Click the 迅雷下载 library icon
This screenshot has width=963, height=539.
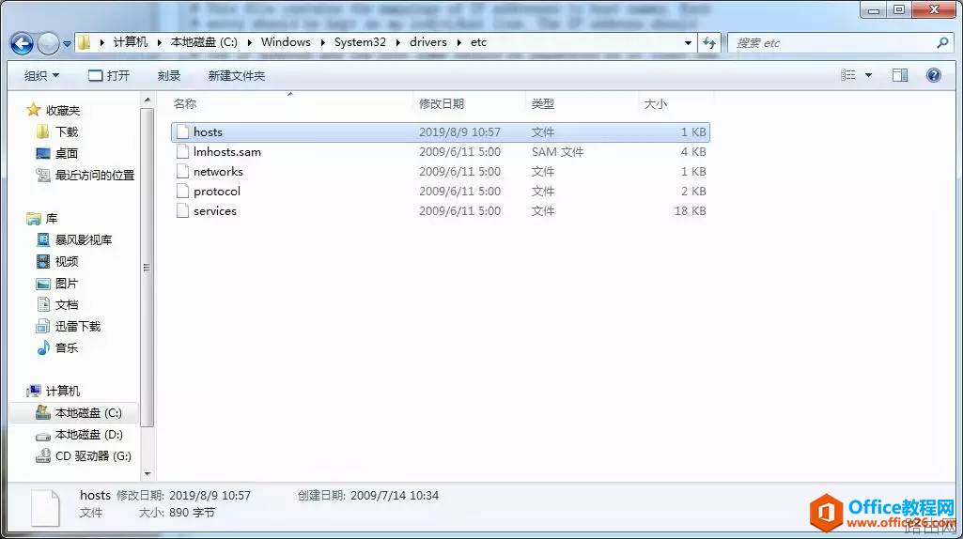click(43, 326)
